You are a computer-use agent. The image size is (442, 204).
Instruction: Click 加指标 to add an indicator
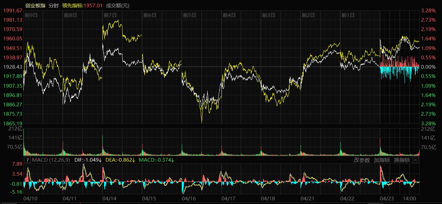click(x=382, y=160)
